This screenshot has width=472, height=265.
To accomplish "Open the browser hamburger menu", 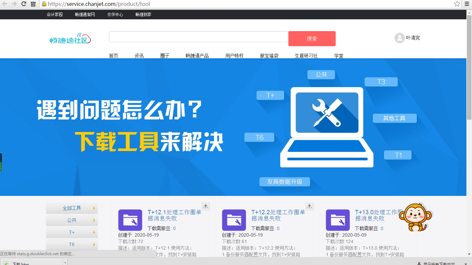I will coord(466,4).
